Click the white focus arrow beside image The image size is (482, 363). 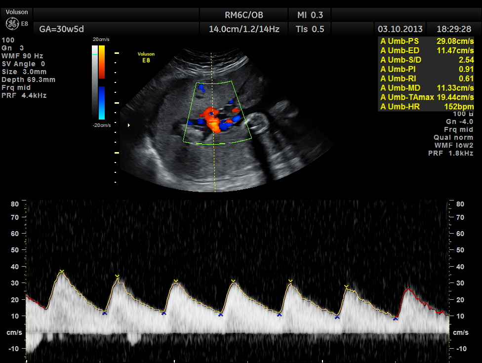coord(129,125)
